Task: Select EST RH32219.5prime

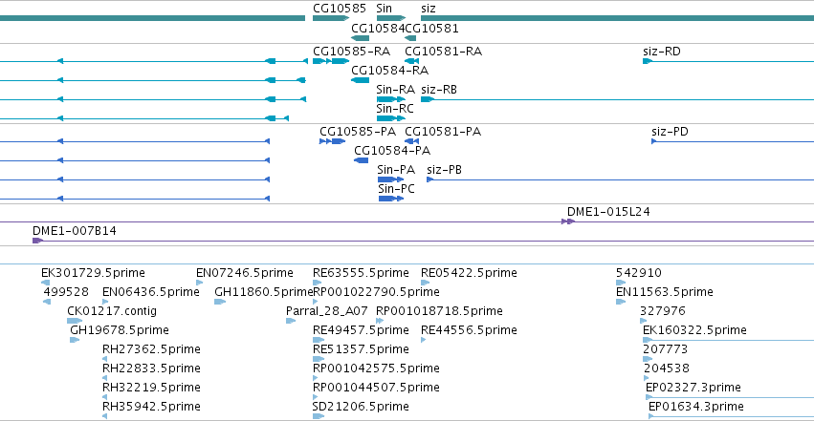Action: (105, 398)
